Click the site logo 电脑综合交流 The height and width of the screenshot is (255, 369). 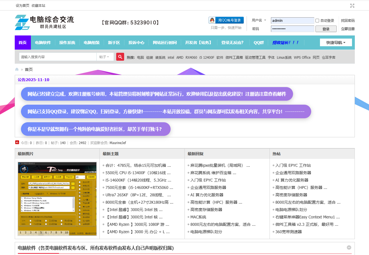pos(44,22)
